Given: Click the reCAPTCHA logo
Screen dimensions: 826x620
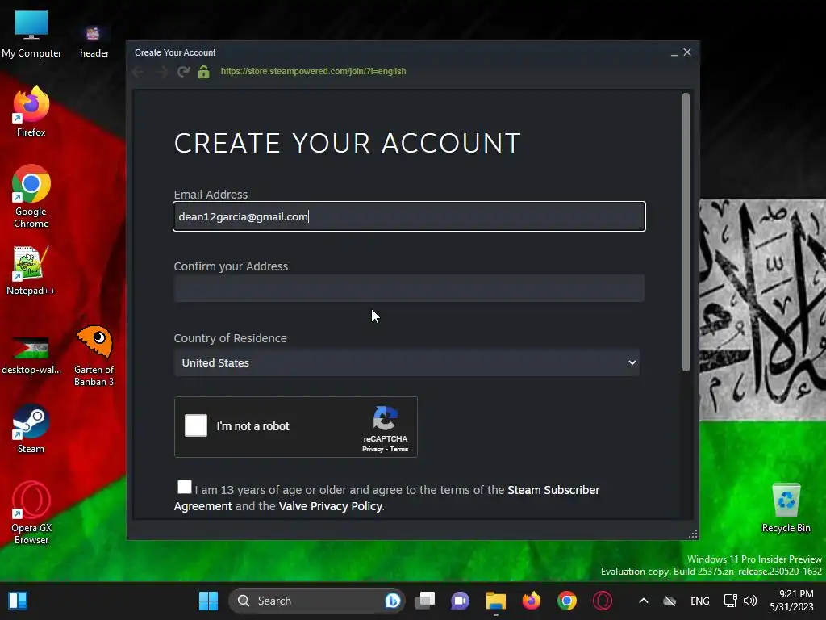Looking at the screenshot, I should coord(385,418).
